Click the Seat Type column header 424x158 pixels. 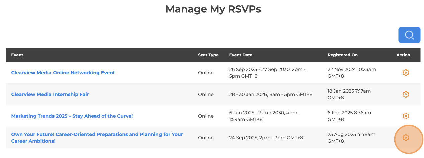pyautogui.click(x=208, y=55)
